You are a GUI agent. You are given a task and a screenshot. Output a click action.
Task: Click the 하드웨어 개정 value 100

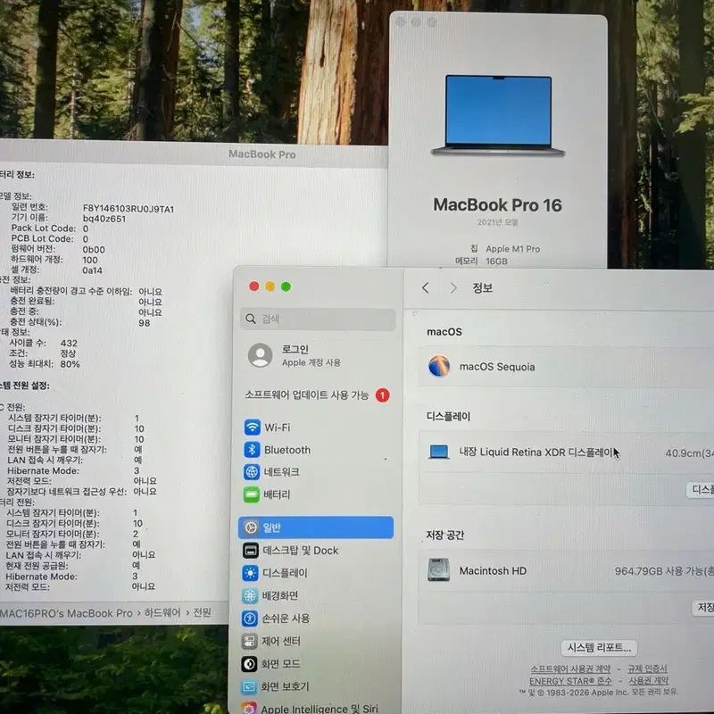[90, 260]
